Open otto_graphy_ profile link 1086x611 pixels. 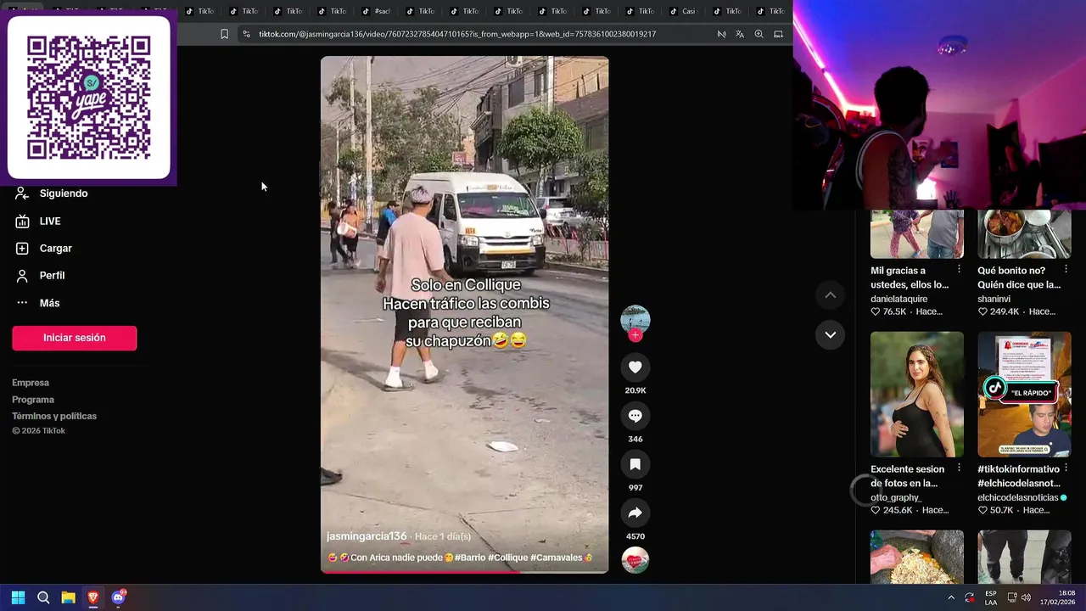click(x=895, y=497)
